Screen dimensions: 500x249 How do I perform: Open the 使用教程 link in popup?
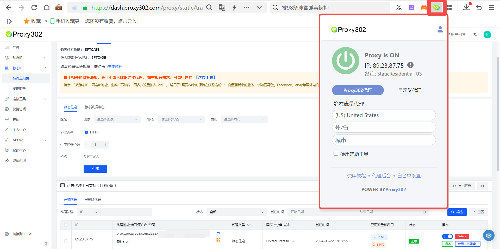coord(356,176)
